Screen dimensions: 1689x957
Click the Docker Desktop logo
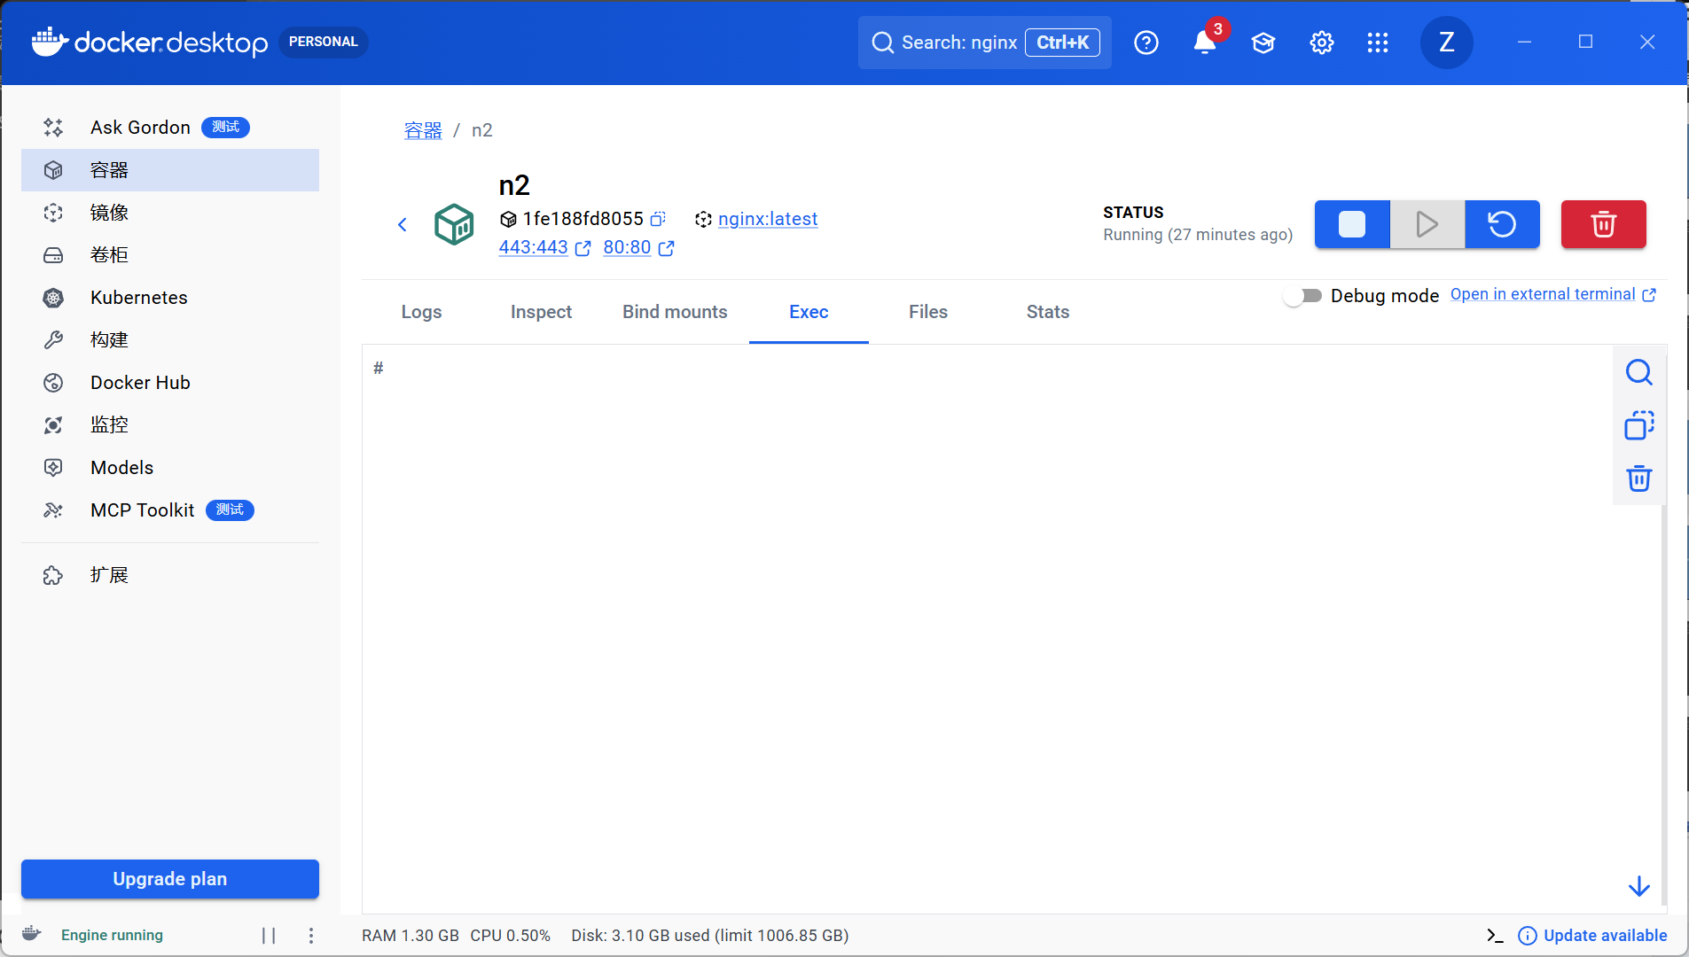point(149,42)
